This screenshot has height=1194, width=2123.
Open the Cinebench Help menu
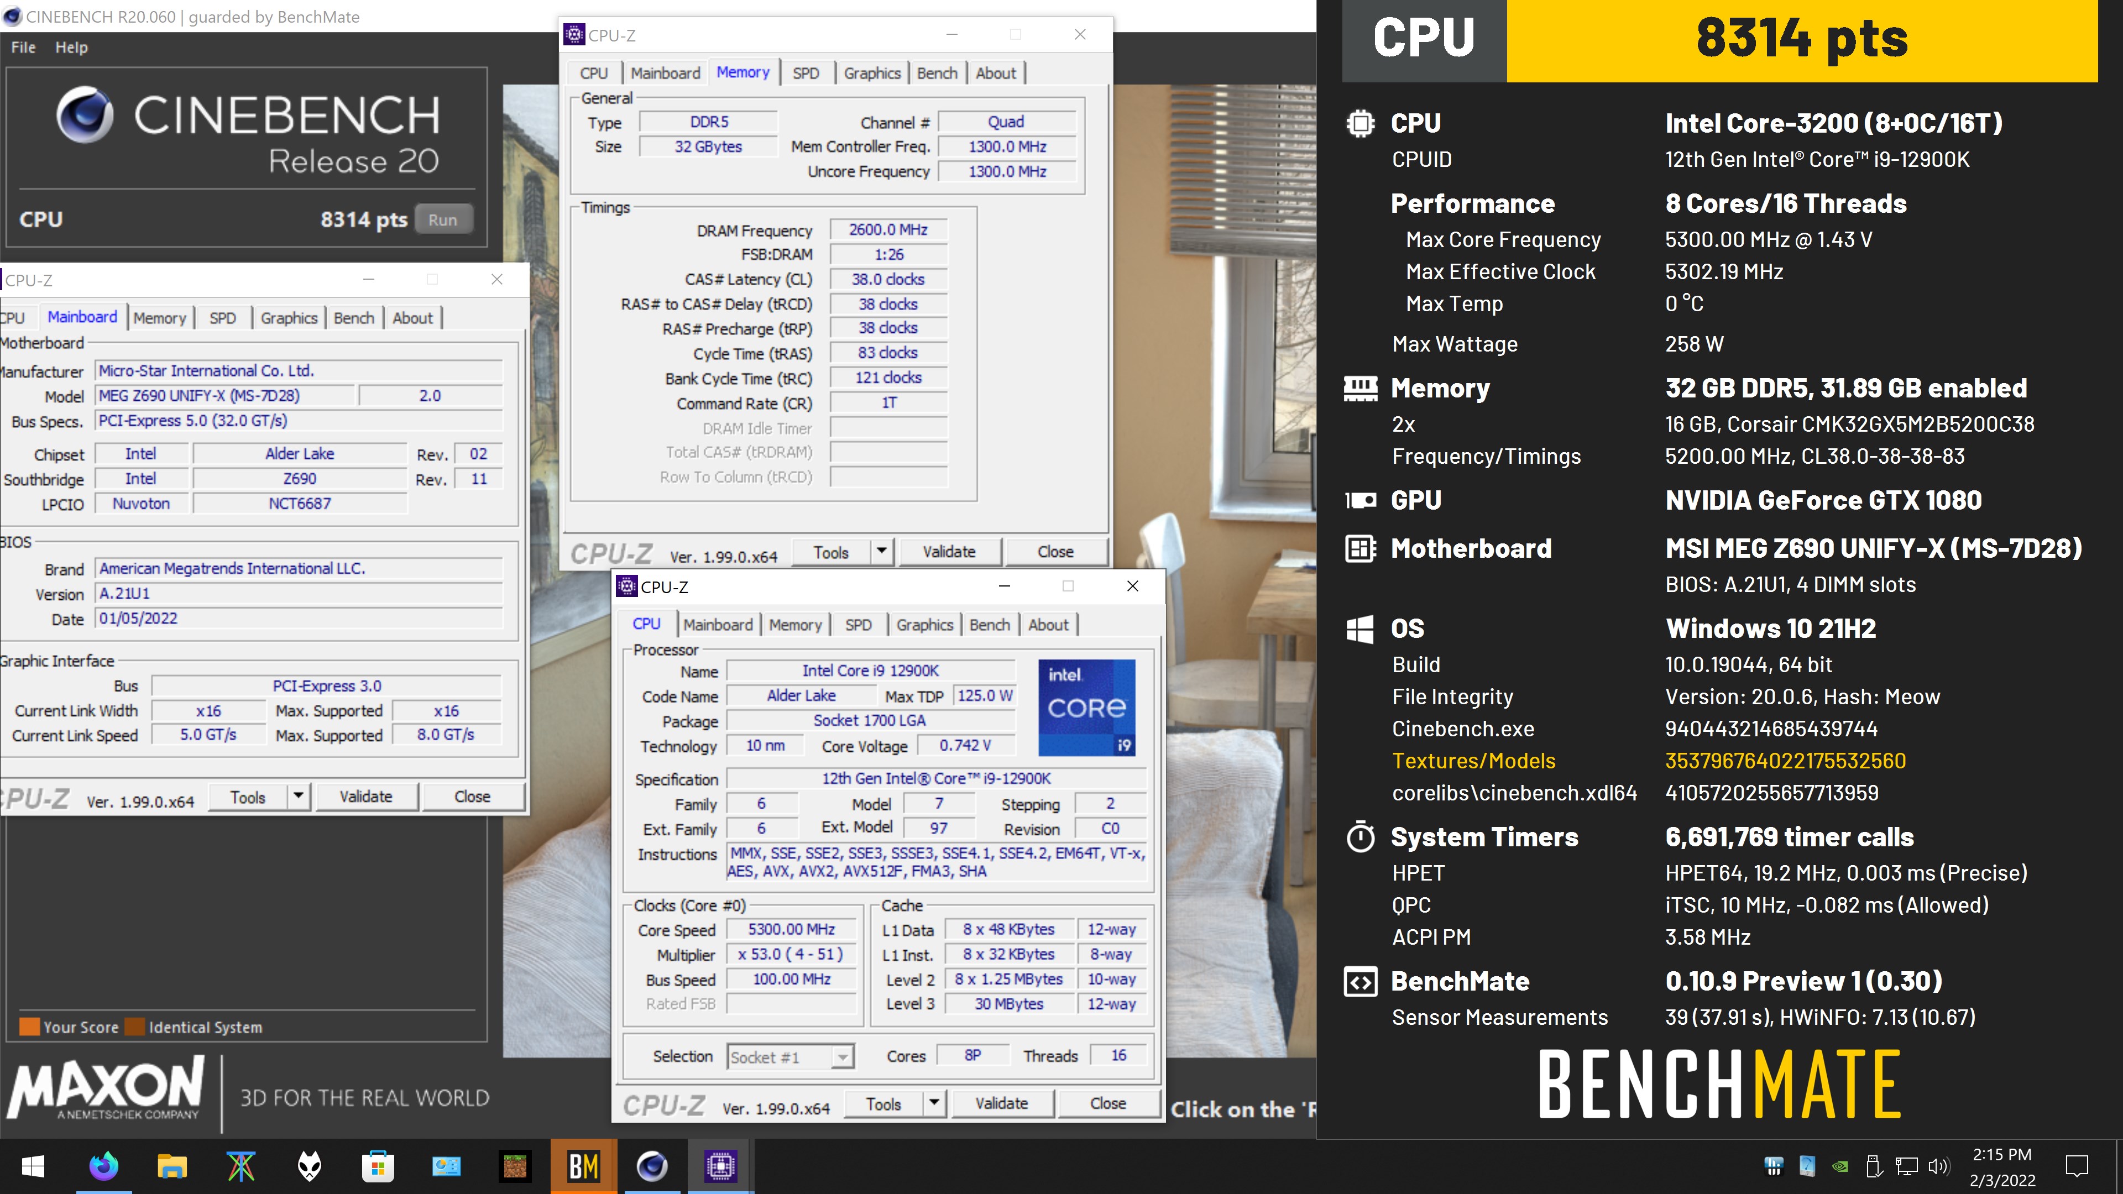pos(72,47)
